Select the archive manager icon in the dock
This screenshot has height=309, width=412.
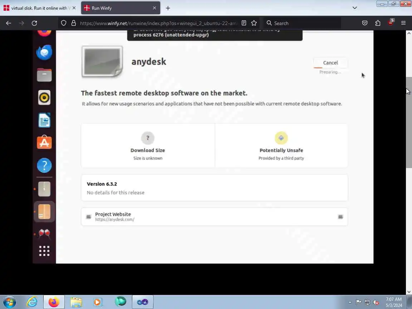click(44, 189)
